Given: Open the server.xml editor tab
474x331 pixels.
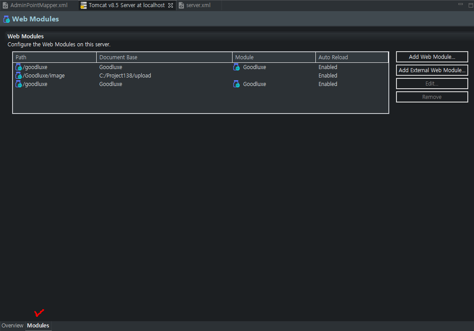Looking at the screenshot, I should point(198,5).
